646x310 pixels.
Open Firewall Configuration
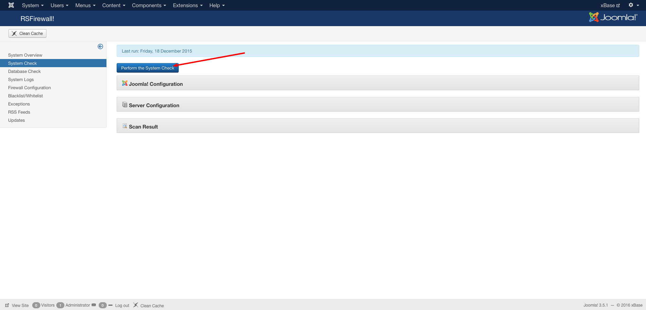click(30, 88)
